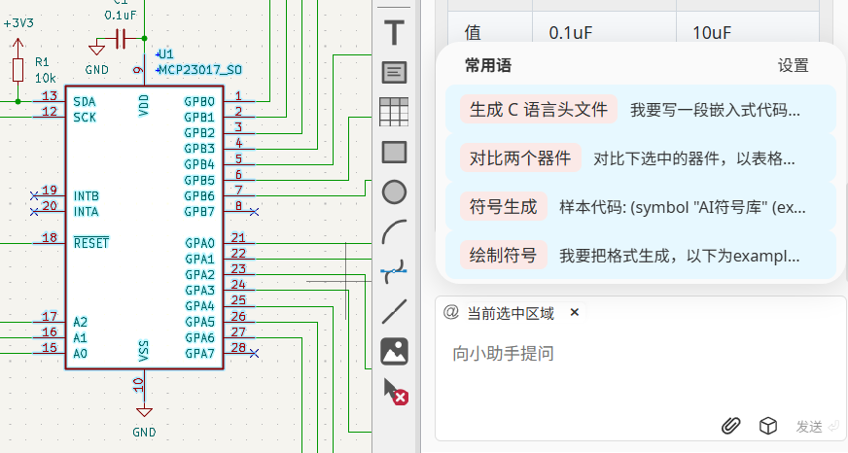
Task: Remove the 当前选中区域 context tag
Action: pos(574,312)
